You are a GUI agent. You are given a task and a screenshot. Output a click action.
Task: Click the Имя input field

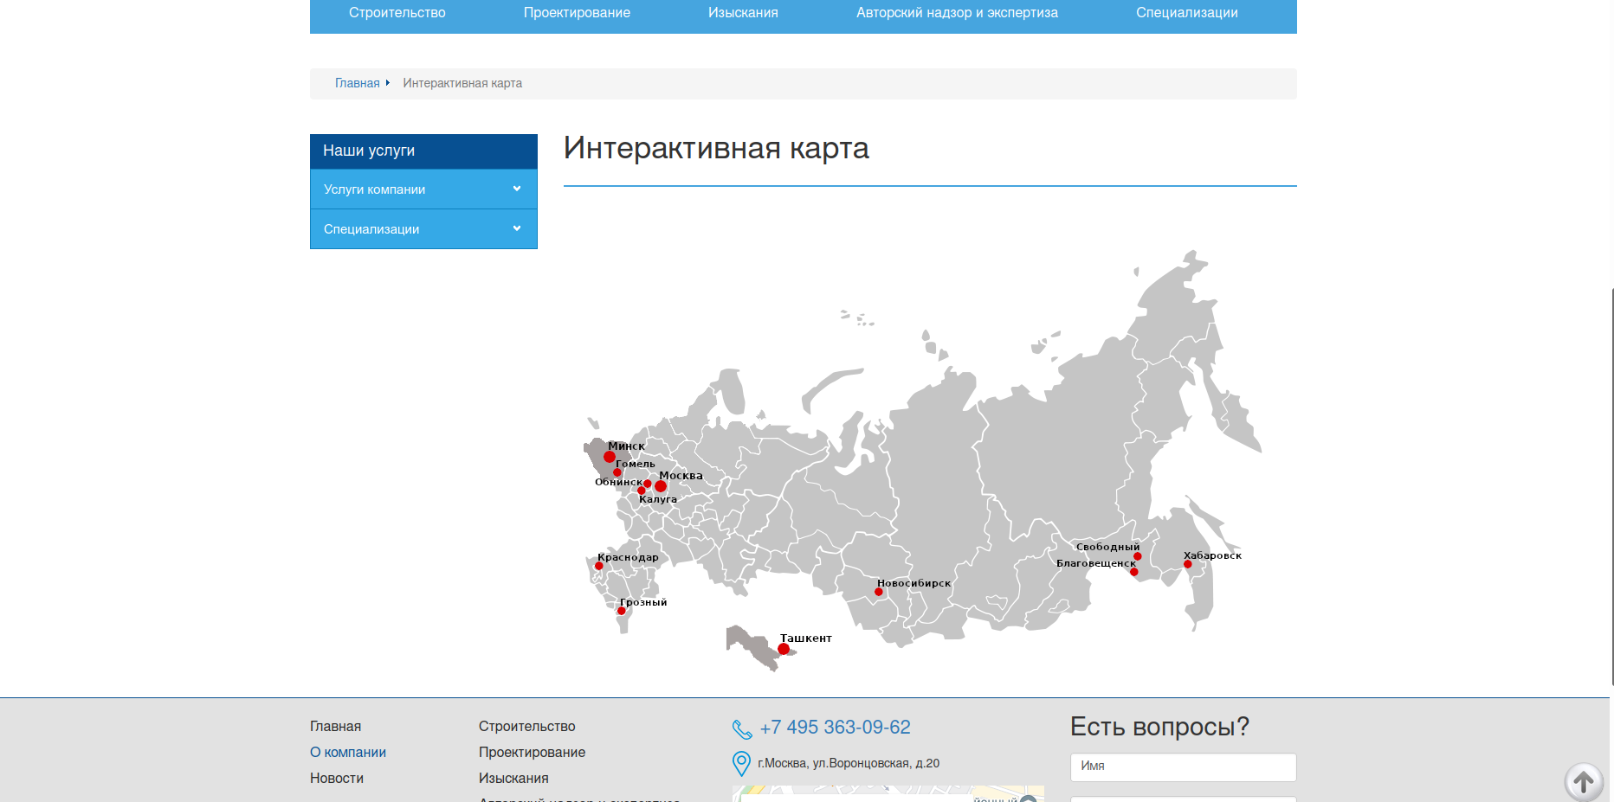point(1184,767)
